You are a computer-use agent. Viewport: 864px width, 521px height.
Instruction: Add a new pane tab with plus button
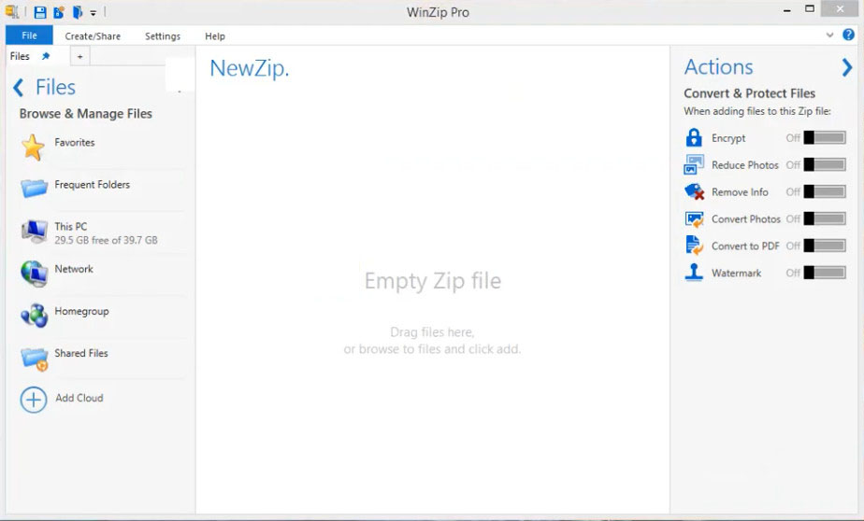79,57
